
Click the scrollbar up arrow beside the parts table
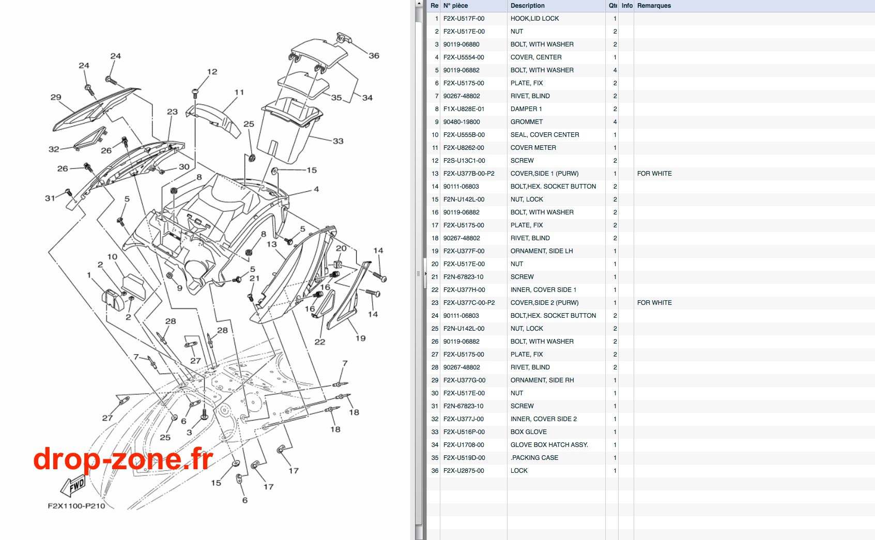click(419, 3)
